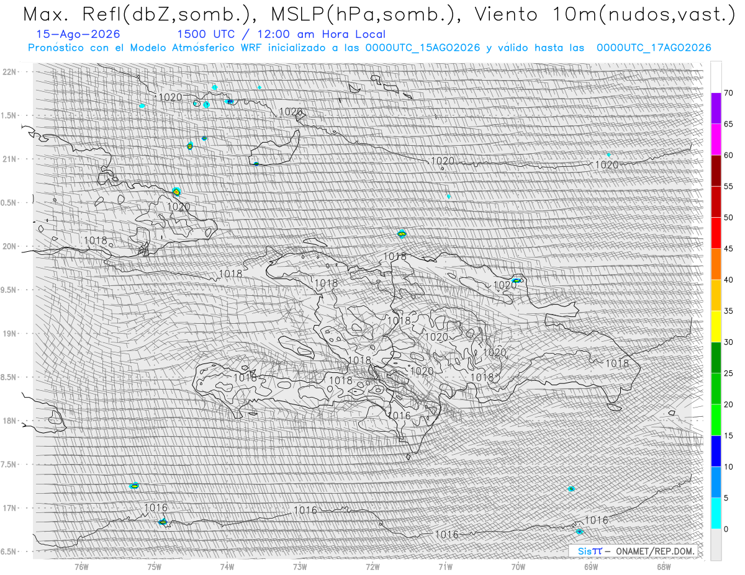The width and height of the screenshot is (745, 575).
Task: Click the colorbar tick label "60"
Action: point(729,155)
